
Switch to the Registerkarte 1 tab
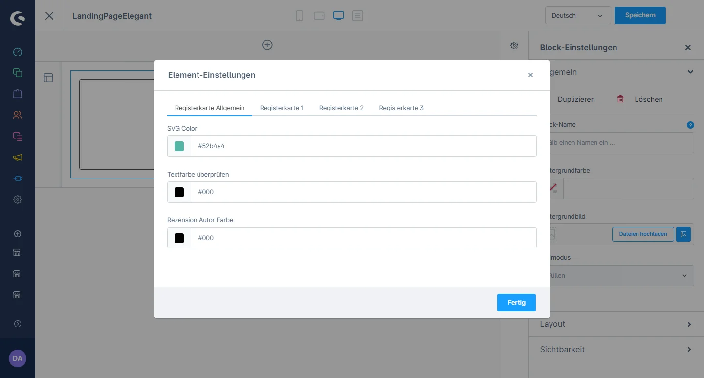282,108
